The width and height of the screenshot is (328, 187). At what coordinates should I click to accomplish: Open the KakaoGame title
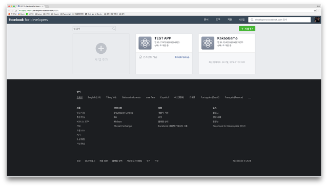point(228,38)
